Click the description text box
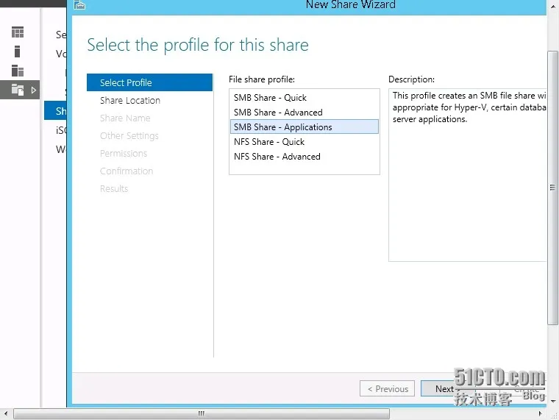This screenshot has width=559, height=420. 467,175
